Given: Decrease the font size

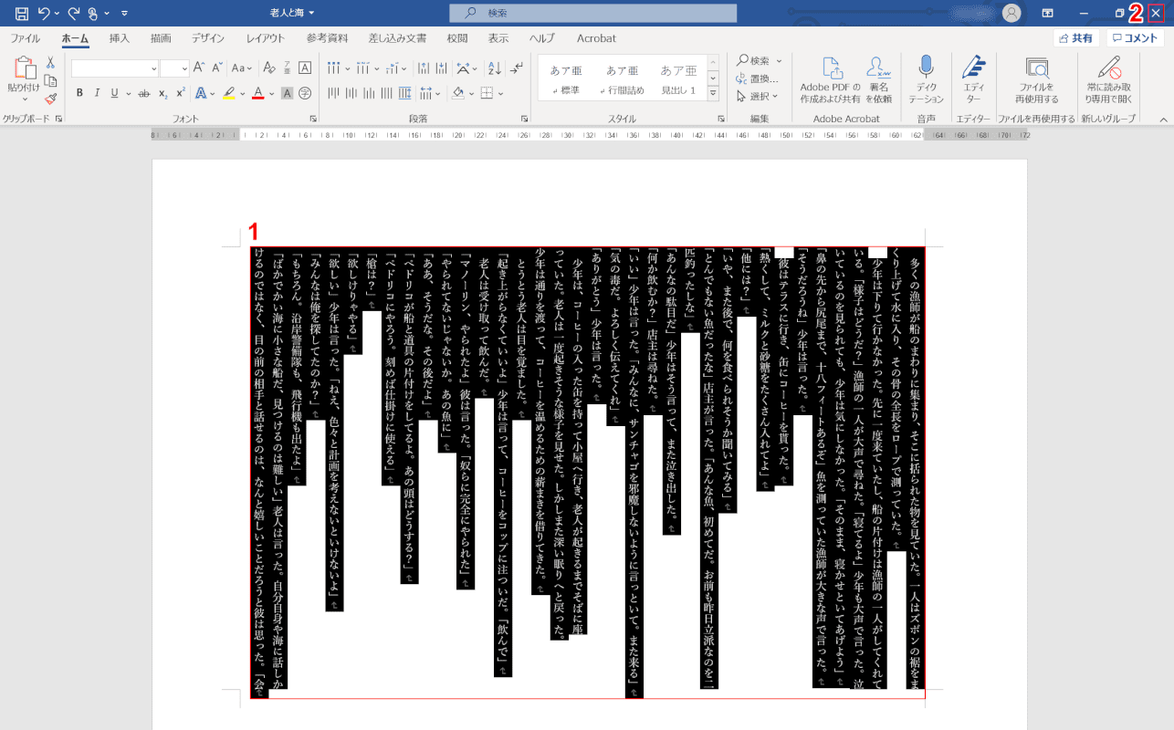Looking at the screenshot, I should click(217, 68).
